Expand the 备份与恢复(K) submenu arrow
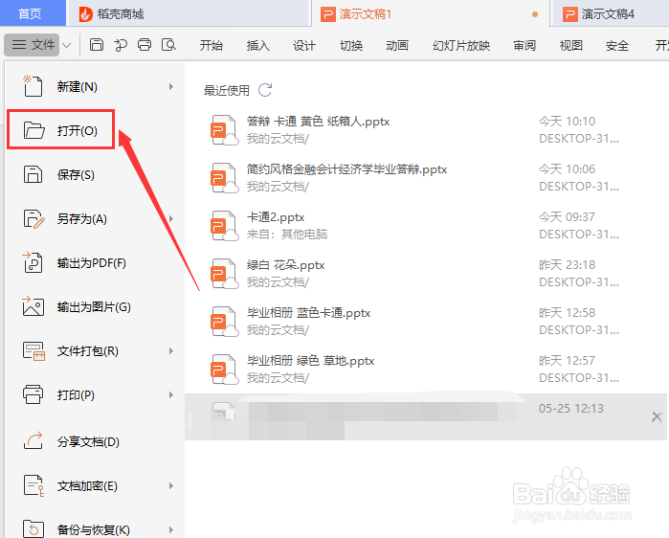The width and height of the screenshot is (669, 538). (171, 530)
